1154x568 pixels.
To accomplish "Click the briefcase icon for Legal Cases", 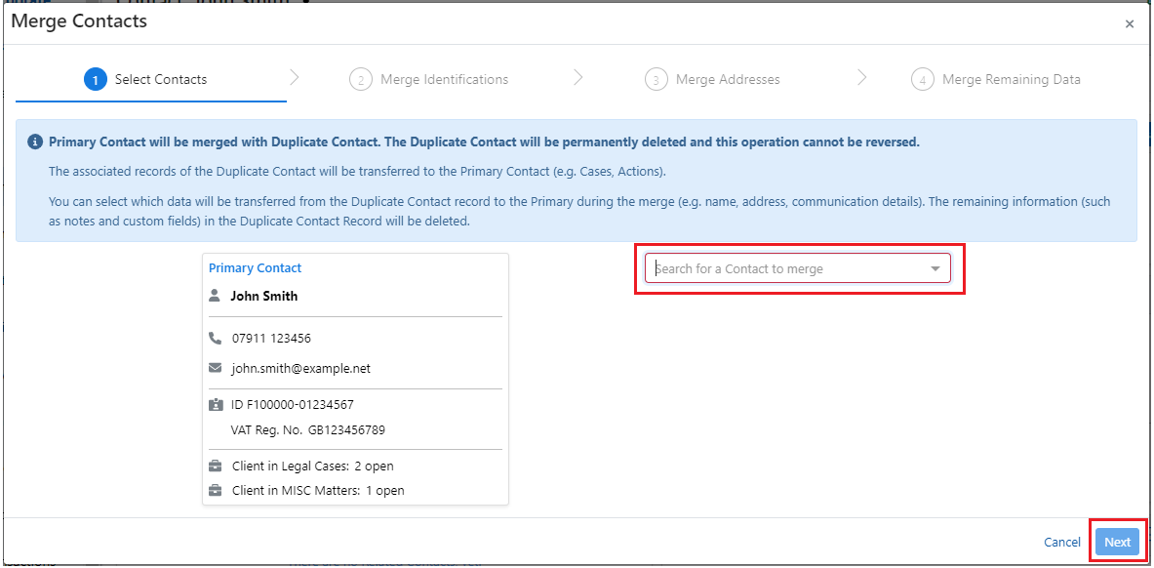I will point(216,467).
